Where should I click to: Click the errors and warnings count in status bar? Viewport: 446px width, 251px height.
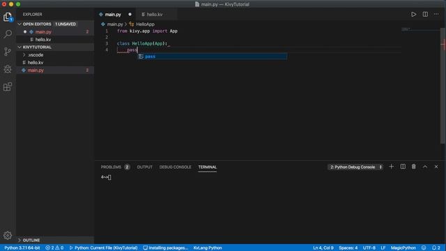coord(54,248)
